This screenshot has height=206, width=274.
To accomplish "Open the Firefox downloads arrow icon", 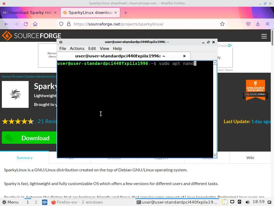I will pos(258,24).
